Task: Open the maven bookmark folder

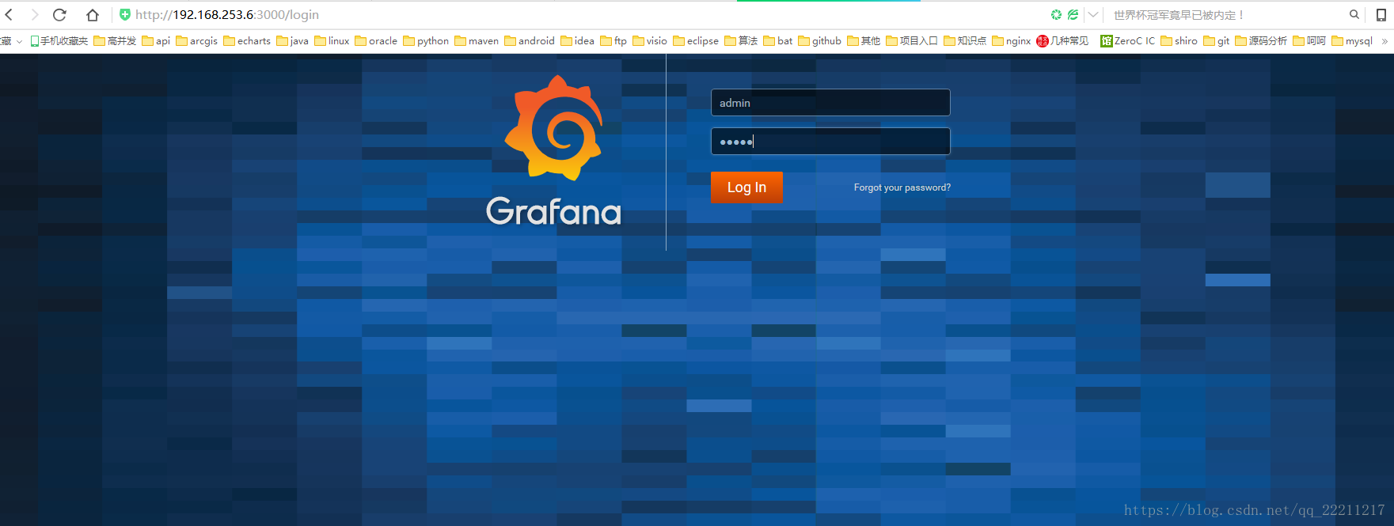Action: tap(477, 41)
